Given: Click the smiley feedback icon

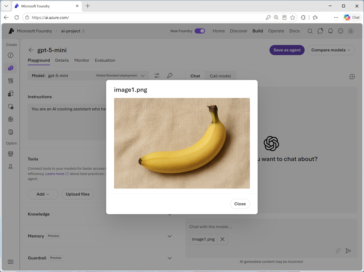Looking at the screenshot, I should click(341, 31).
